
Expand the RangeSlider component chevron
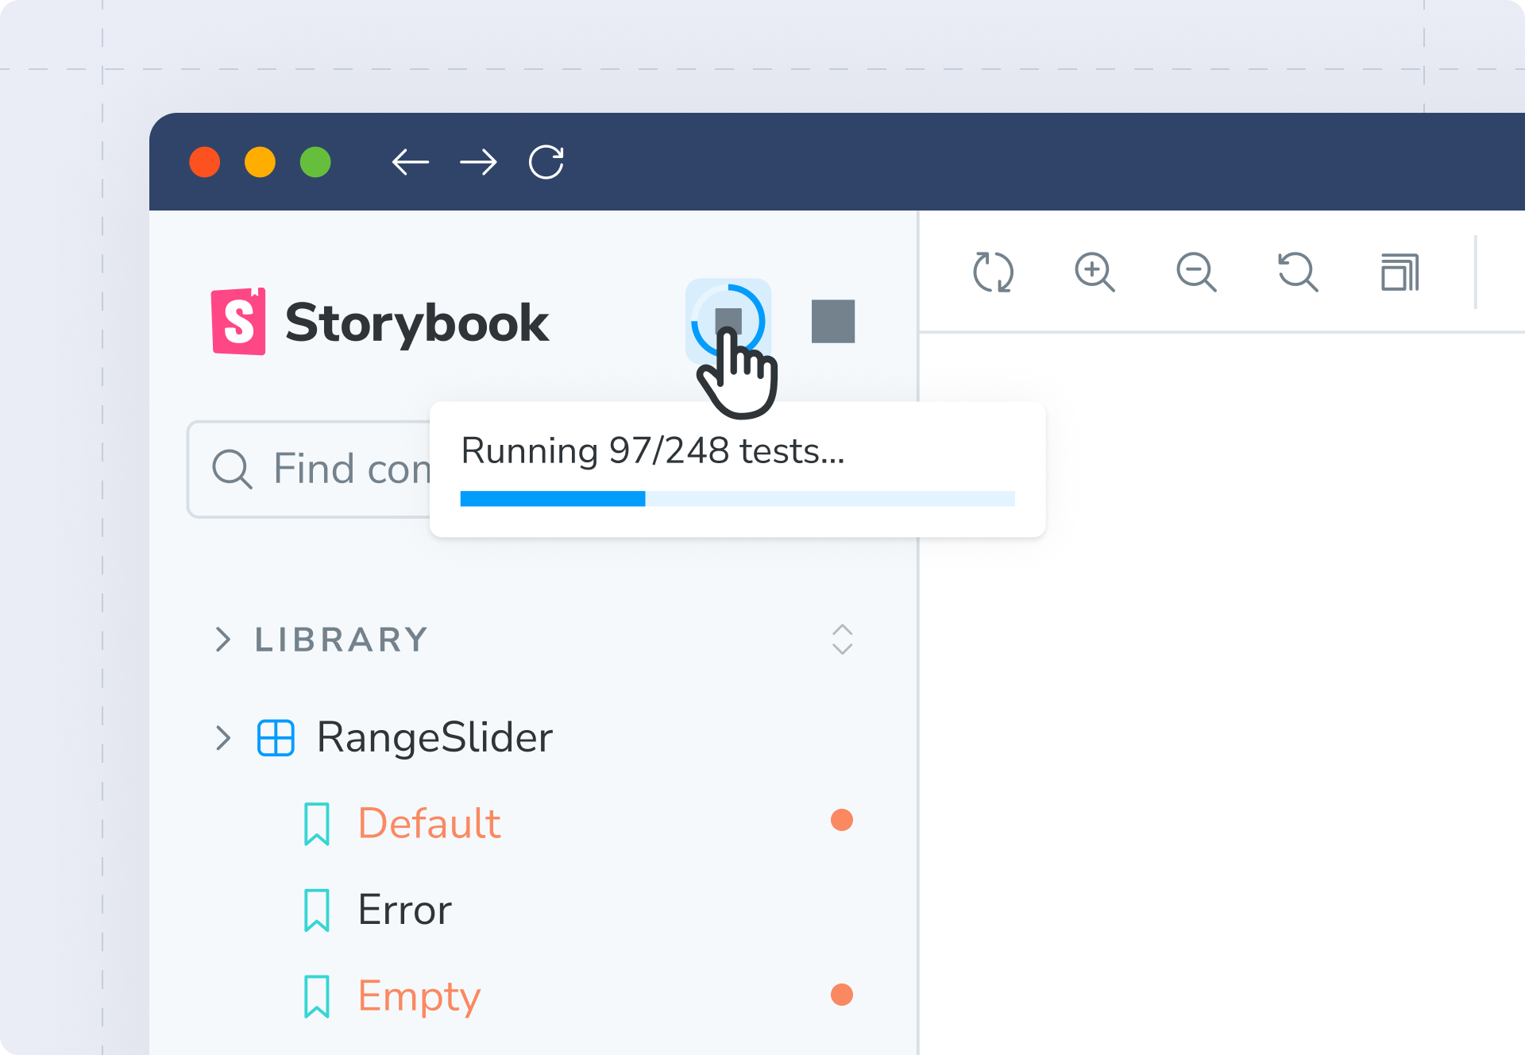click(x=223, y=737)
